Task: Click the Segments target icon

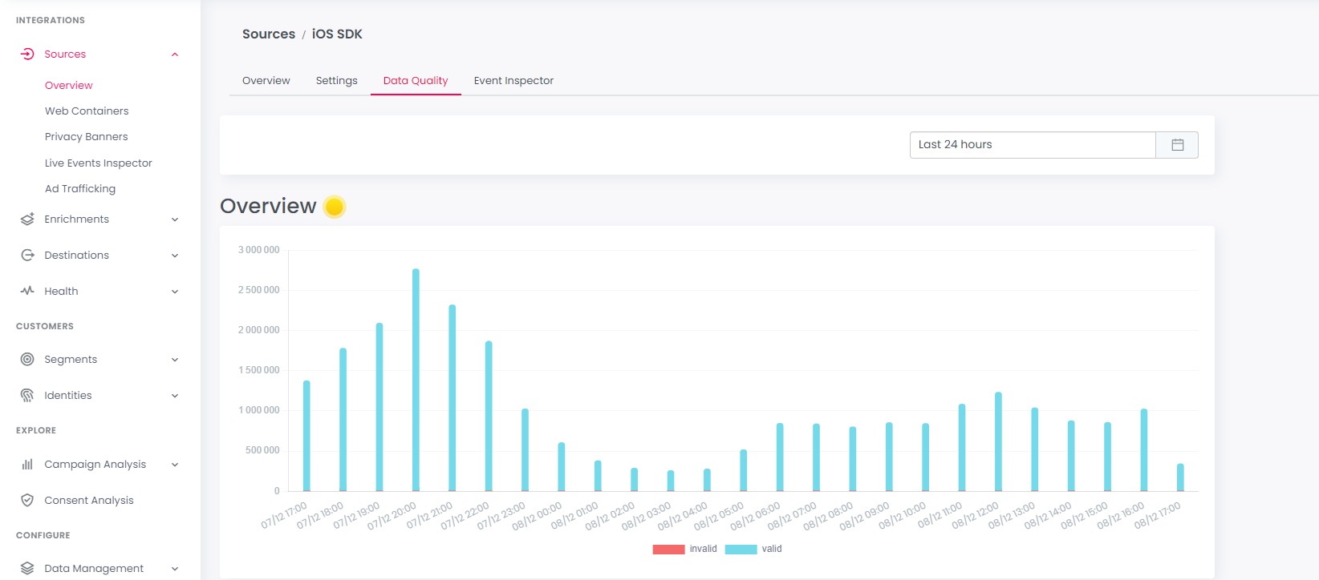Action: pos(27,360)
